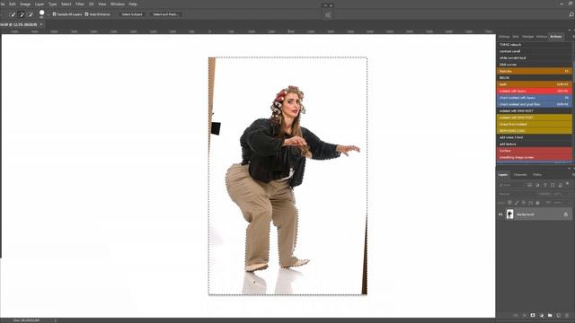
Task: Open the layer blending mode dropdown
Action: point(517,194)
